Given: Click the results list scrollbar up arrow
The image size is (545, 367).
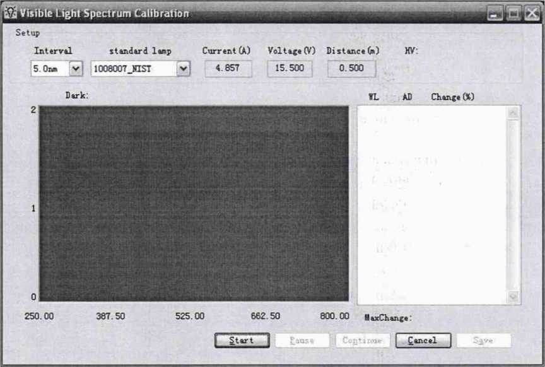Looking at the screenshot, I should coord(513,113).
